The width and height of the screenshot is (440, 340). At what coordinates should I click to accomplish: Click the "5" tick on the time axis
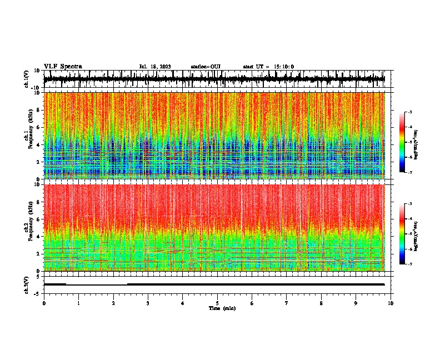[x=217, y=303]
